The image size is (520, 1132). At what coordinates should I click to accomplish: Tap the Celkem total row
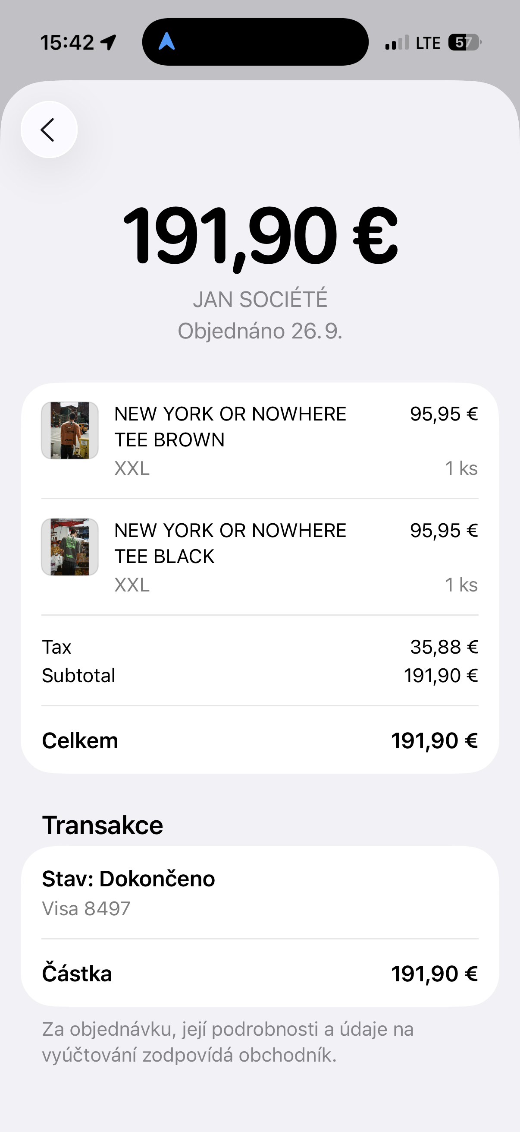tap(260, 741)
